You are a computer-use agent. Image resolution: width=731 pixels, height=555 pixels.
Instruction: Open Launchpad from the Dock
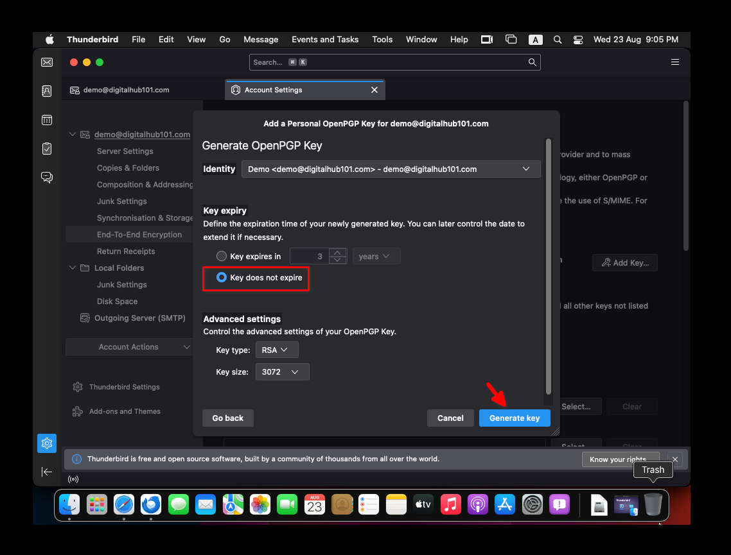tap(97, 504)
